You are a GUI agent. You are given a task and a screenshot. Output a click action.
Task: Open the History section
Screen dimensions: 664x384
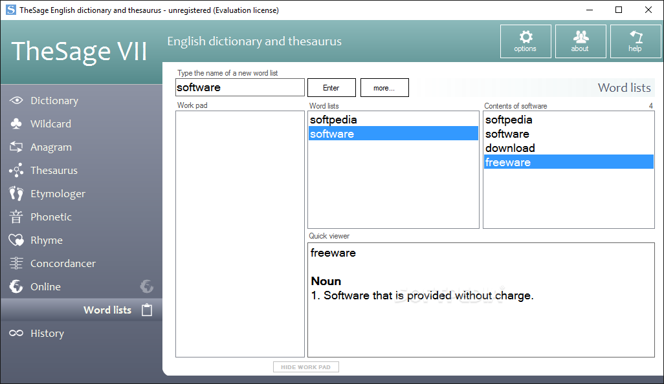click(x=47, y=333)
